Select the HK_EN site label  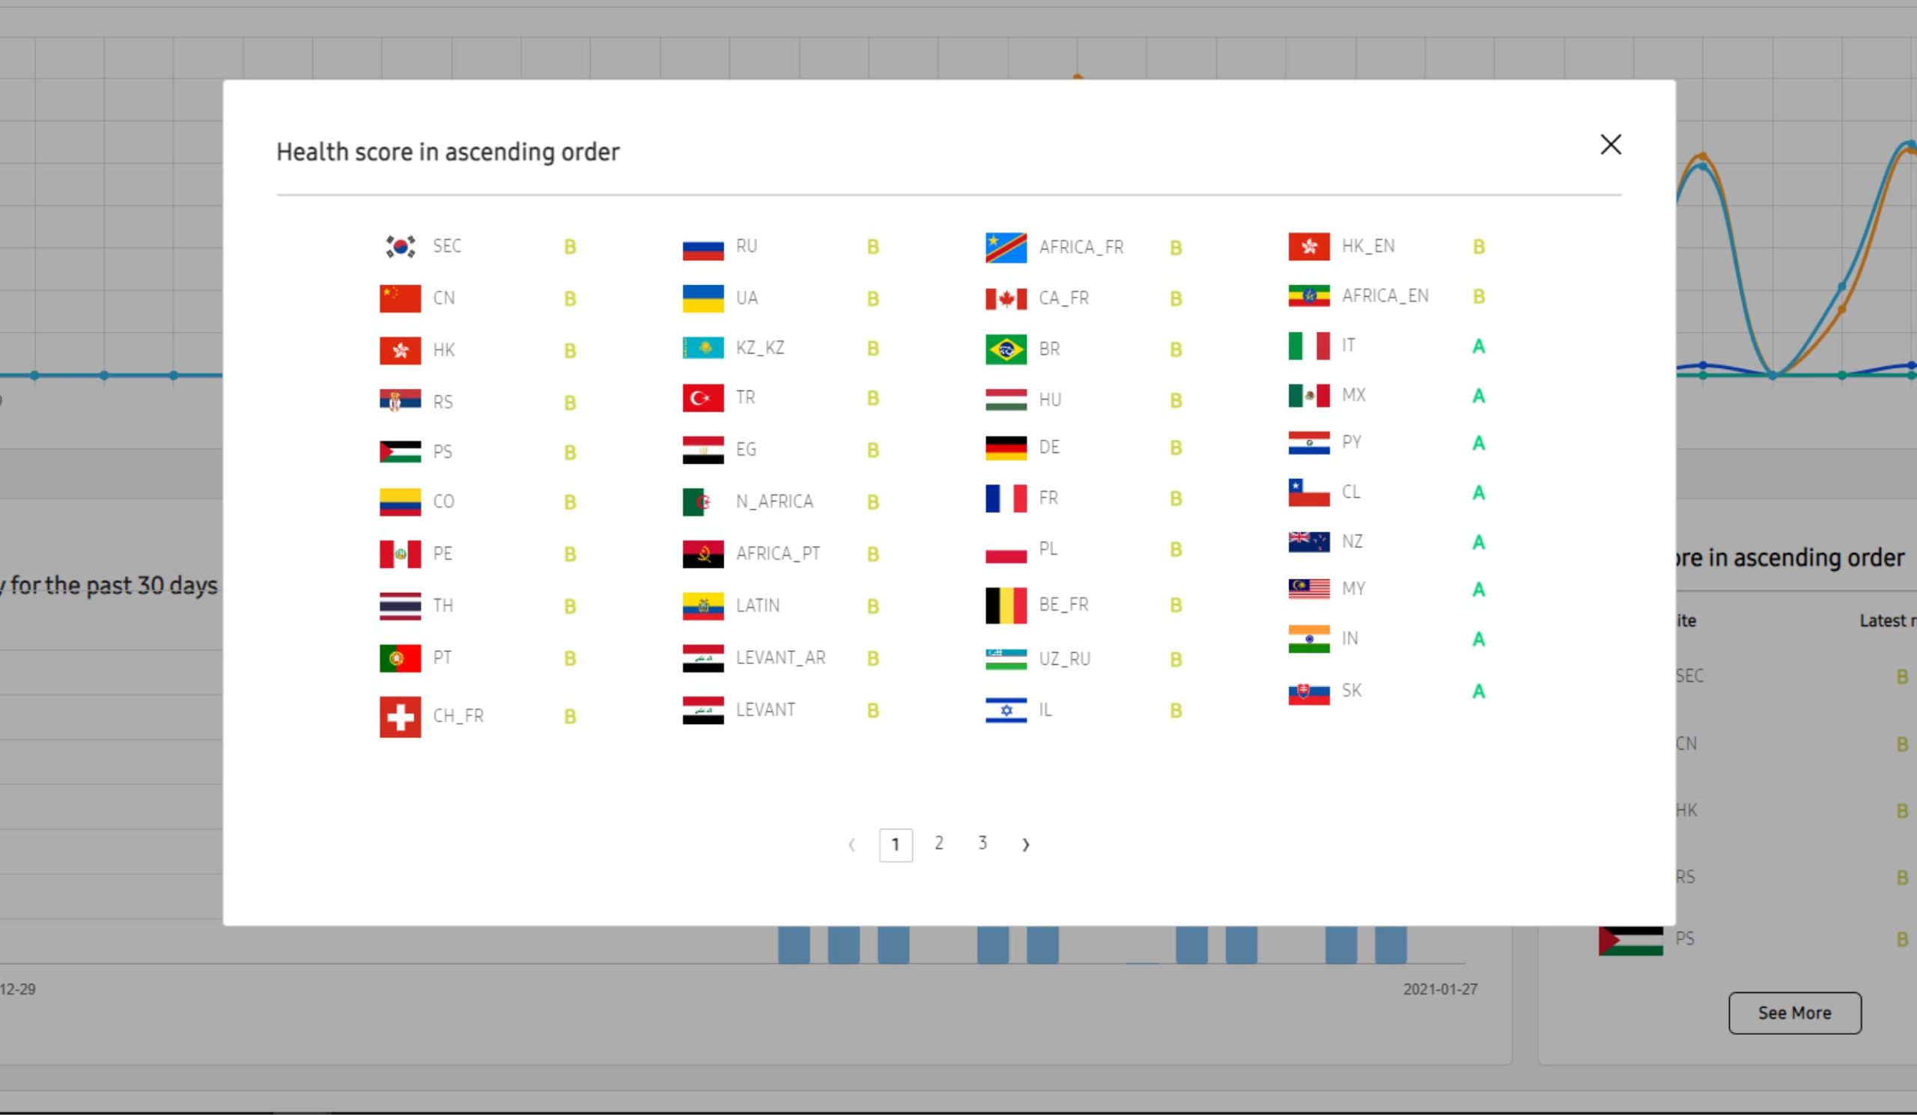(1368, 246)
